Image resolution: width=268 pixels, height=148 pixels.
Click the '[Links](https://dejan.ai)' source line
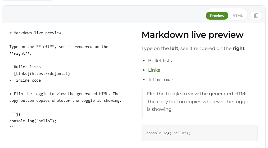pos(40,74)
